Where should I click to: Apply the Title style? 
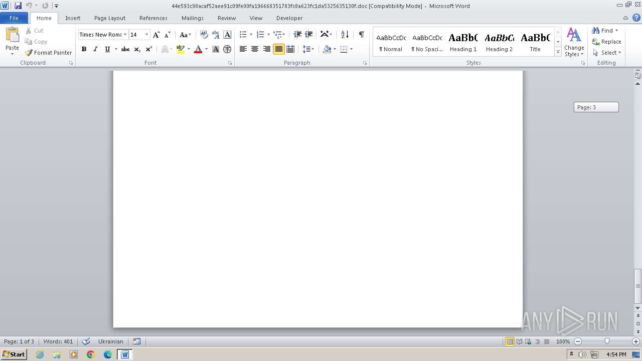point(535,42)
